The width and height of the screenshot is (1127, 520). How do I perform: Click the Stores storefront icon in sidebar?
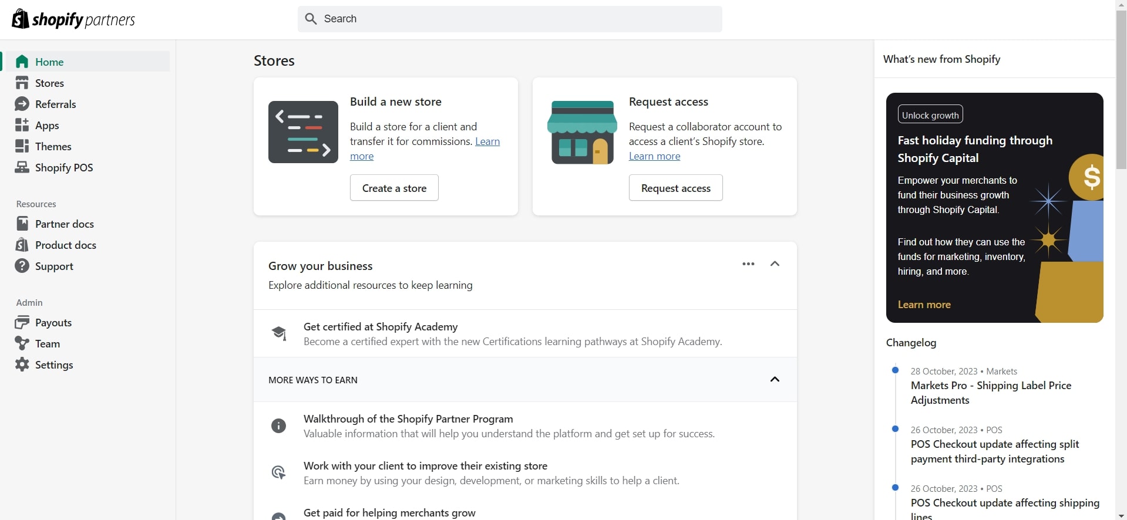(22, 83)
